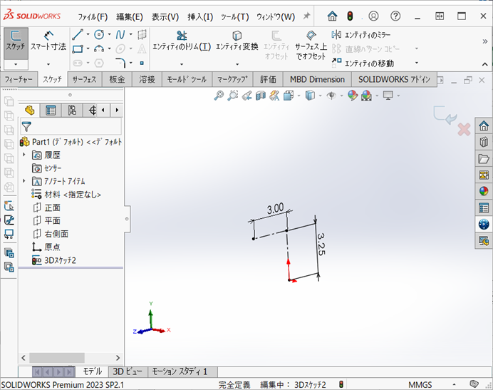Open the PropertyManager tab icon
This screenshot has width=493, height=390.
point(51,110)
